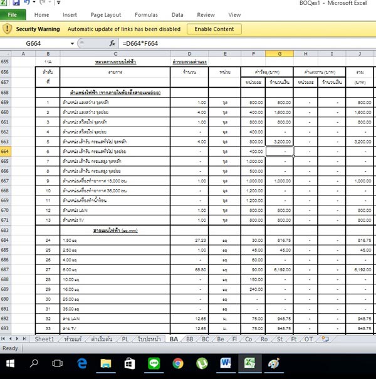This screenshot has width=376, height=379.
Task: Open the Page Layout ribbon tab
Action: click(106, 15)
